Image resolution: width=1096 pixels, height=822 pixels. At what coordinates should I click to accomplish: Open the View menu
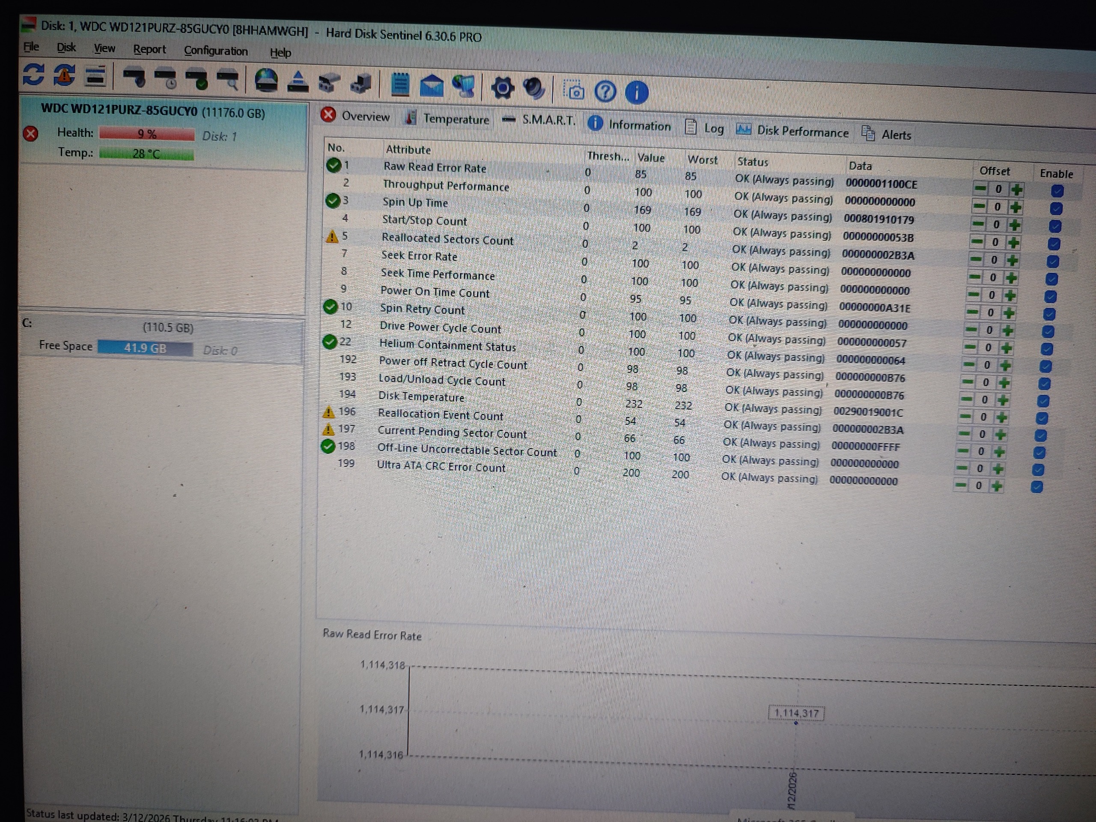point(104,48)
